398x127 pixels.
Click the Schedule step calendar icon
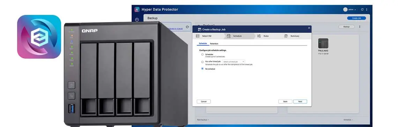pyautogui.click(x=229, y=36)
